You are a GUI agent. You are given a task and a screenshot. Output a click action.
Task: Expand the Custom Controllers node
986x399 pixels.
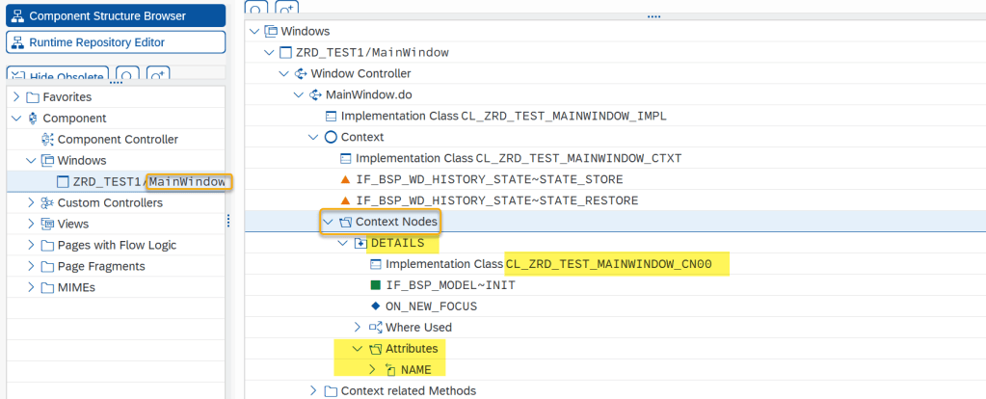(32, 202)
